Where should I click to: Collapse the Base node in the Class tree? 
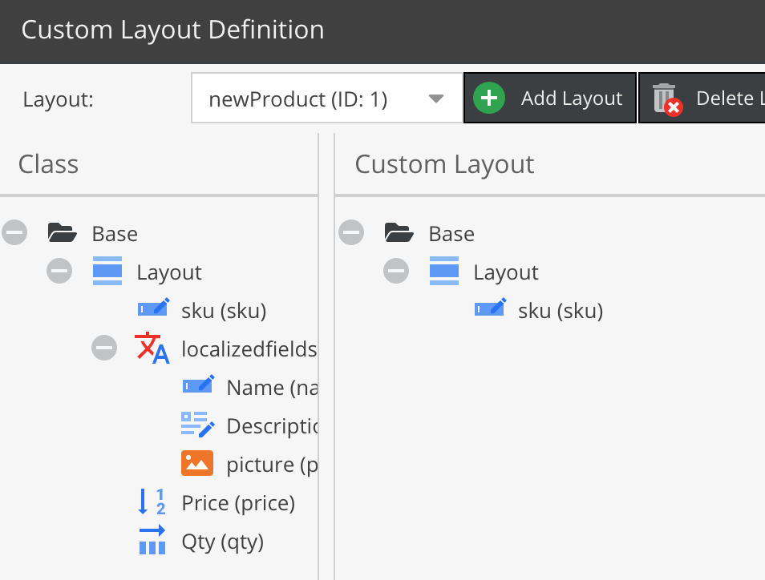[14, 232]
